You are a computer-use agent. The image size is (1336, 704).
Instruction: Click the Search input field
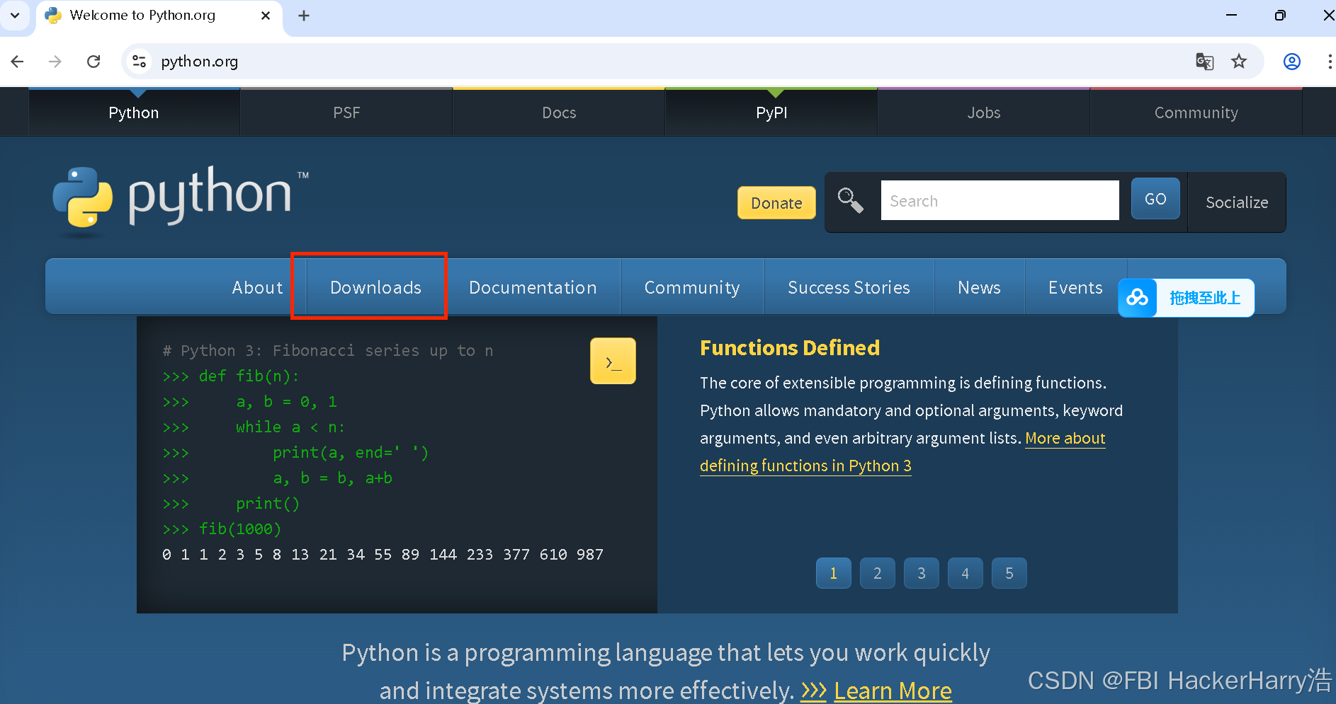tap(1000, 200)
